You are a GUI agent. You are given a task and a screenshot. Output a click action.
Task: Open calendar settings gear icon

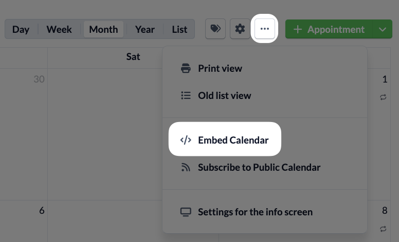pos(240,29)
